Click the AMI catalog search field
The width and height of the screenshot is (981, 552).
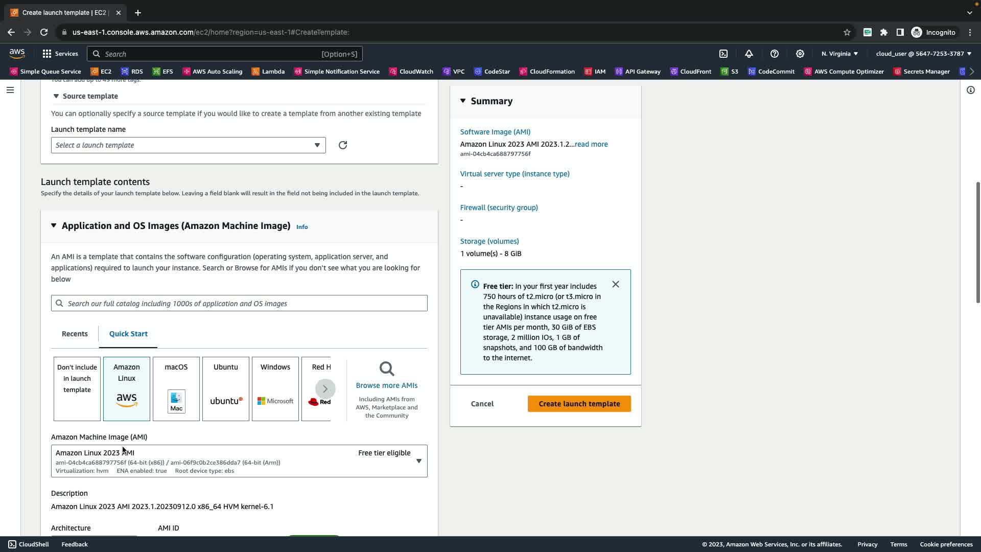pos(239,303)
